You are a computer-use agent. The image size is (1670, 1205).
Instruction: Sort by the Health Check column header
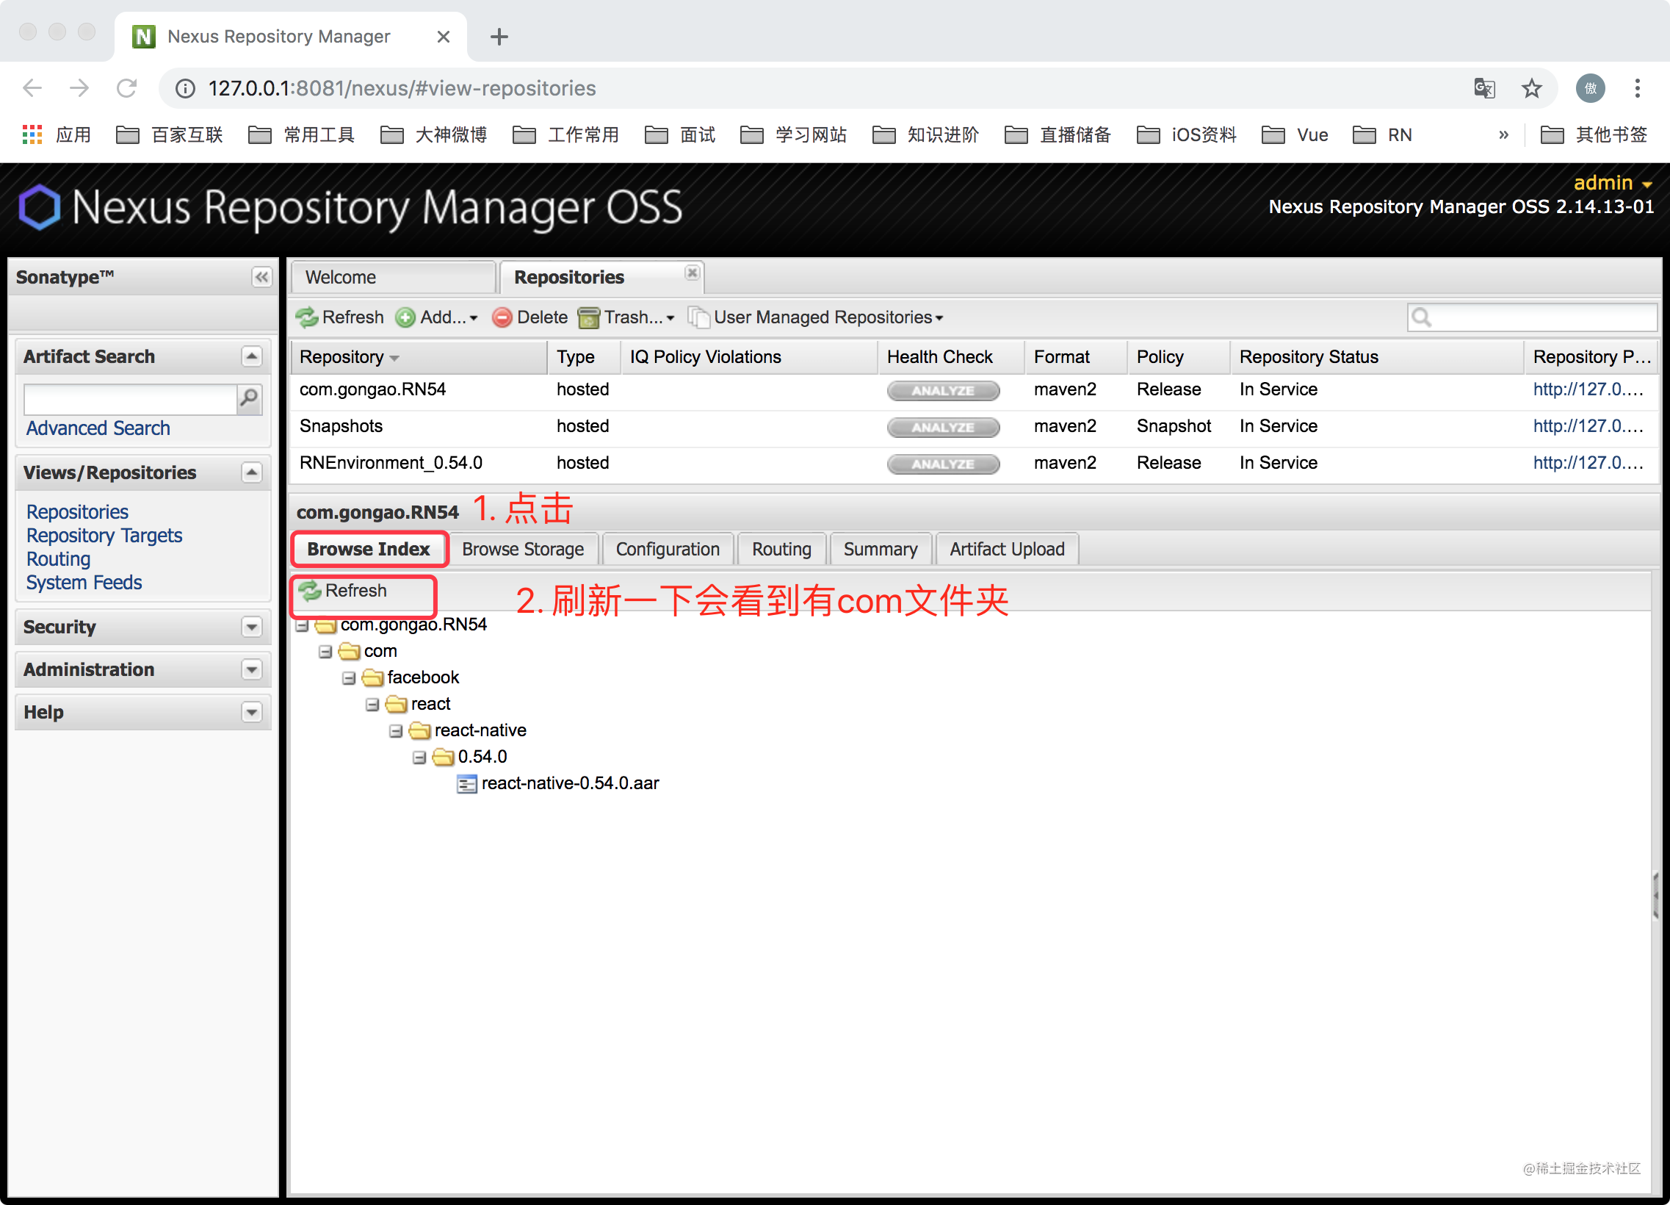(x=950, y=357)
